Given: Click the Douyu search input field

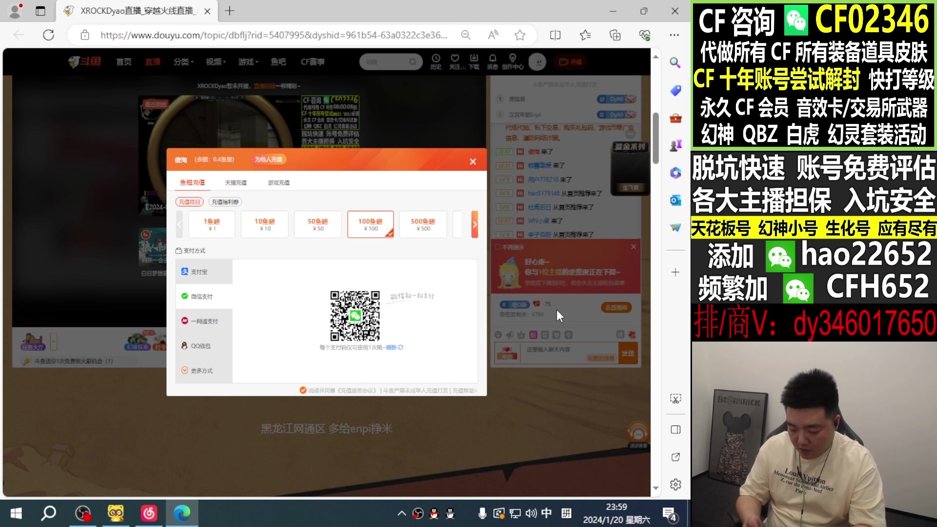Looking at the screenshot, I should (x=386, y=62).
